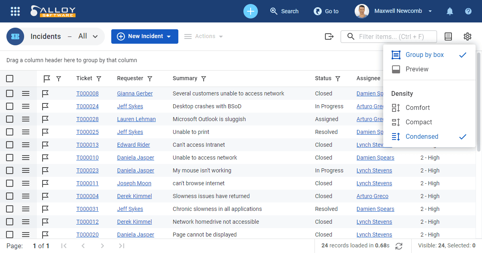This screenshot has width=482, height=253.
Task: Open the Go to navigation
Action: 326,11
